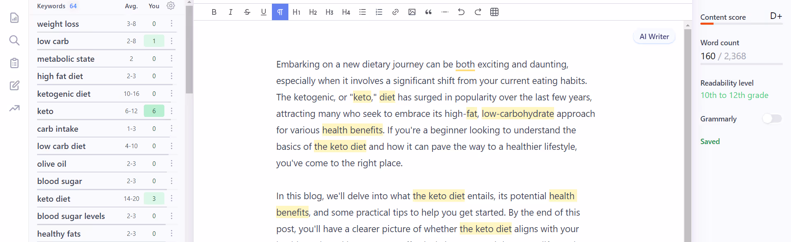Image resolution: width=791 pixels, height=242 pixels.
Task: Open the AI Writer button
Action: click(654, 37)
